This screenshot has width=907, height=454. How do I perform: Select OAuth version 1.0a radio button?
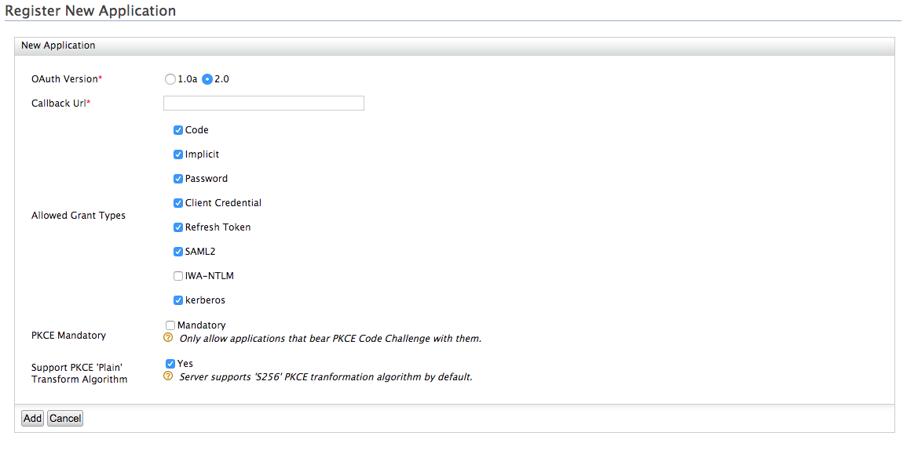170,79
